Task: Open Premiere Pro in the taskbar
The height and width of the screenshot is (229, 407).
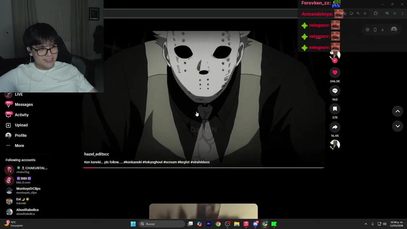Action: point(209,224)
